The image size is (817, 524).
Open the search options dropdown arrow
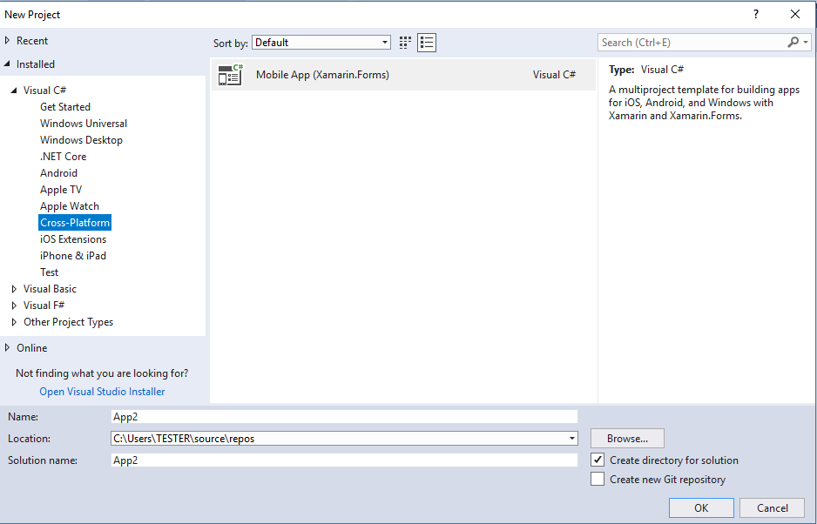pyautogui.click(x=806, y=42)
